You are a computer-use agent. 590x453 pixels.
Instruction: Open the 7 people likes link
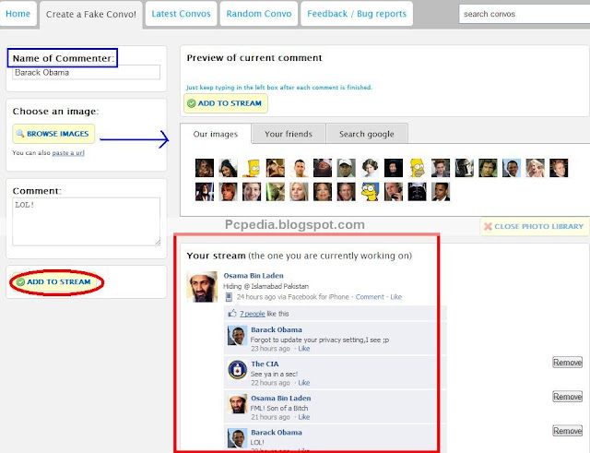point(253,314)
